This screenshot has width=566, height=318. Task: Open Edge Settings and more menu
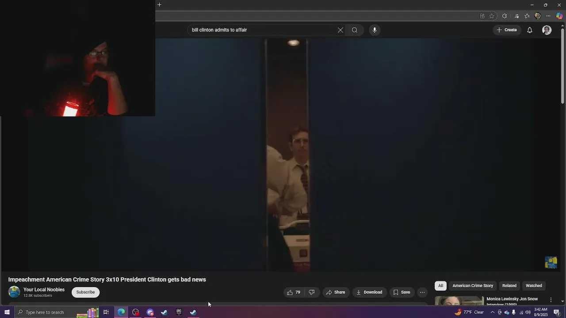pyautogui.click(x=548, y=16)
